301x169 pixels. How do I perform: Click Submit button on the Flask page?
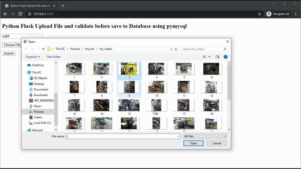click(x=9, y=54)
